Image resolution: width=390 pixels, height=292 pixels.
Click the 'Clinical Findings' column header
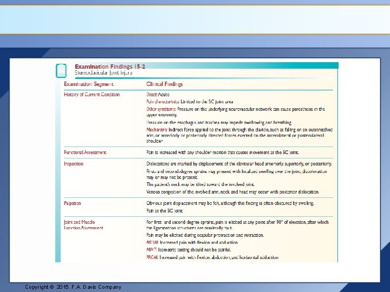[165, 84]
